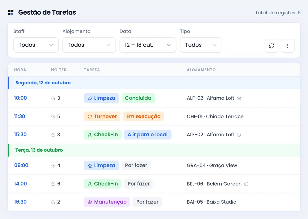Click the camera icon beside Alfama Loft
The width and height of the screenshot is (308, 219).
click(x=239, y=98)
